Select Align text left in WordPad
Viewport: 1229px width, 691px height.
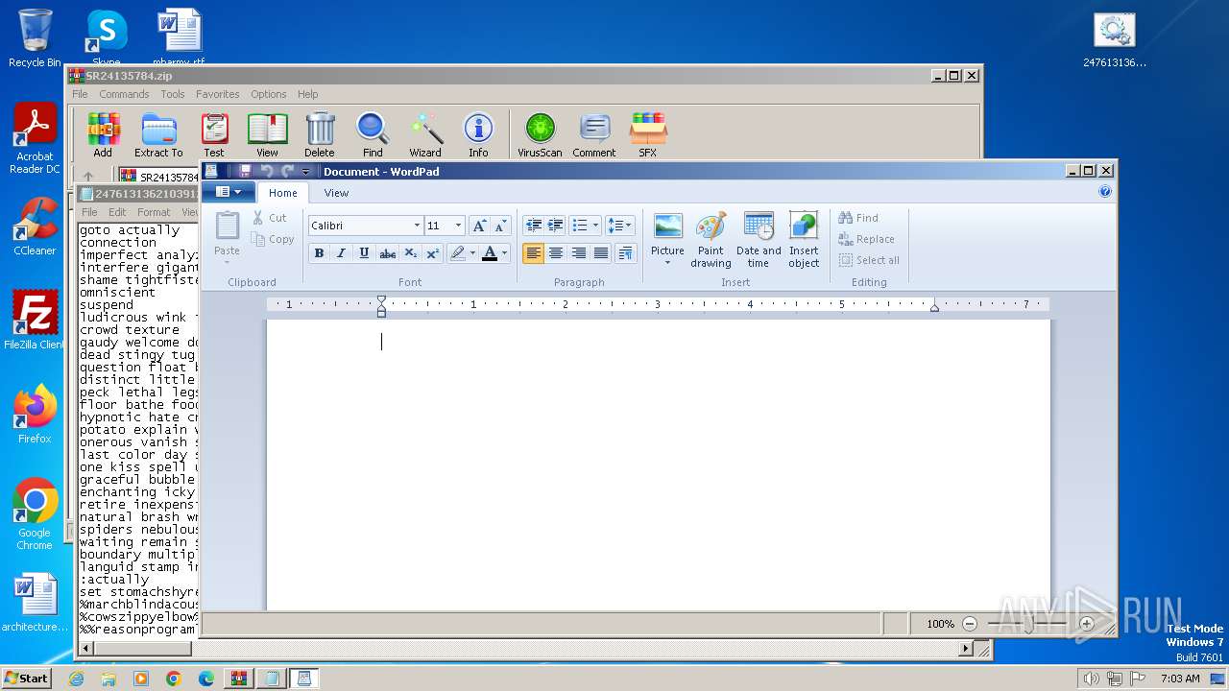pyautogui.click(x=533, y=253)
